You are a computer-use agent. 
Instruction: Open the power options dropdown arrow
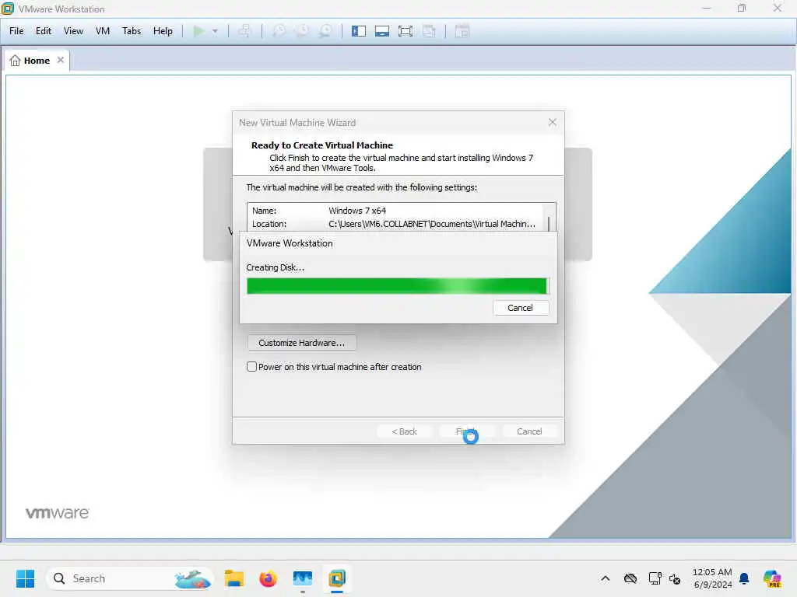pyautogui.click(x=215, y=31)
